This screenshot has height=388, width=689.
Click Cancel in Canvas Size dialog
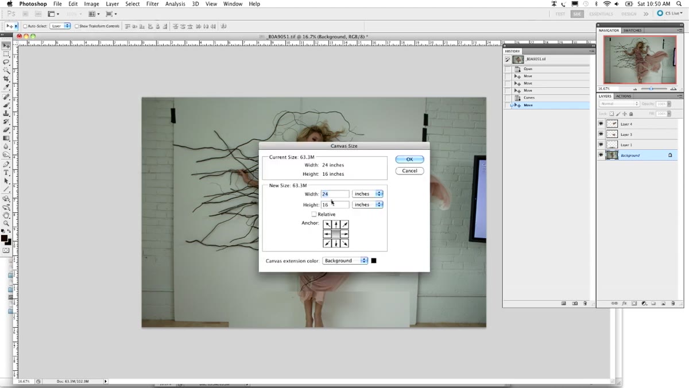(409, 170)
